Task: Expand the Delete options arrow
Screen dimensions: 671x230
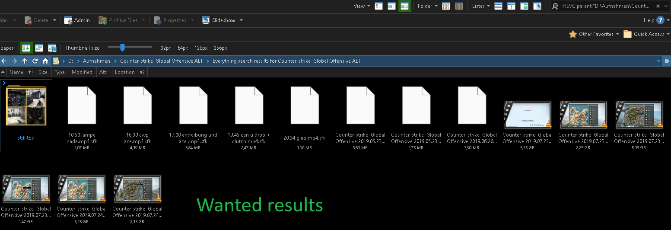Action: (54, 20)
